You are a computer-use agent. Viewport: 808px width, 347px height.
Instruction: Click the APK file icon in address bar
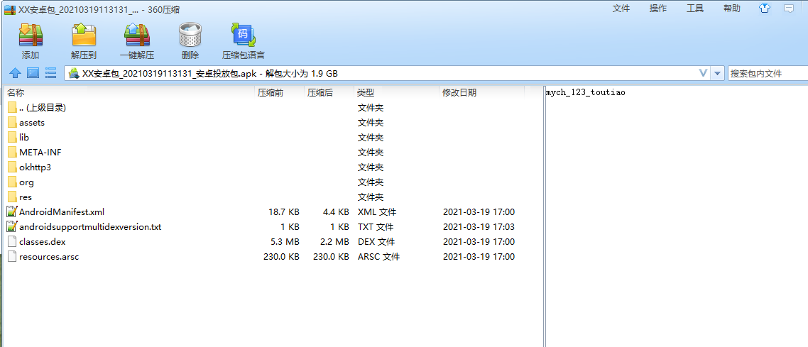coord(74,74)
